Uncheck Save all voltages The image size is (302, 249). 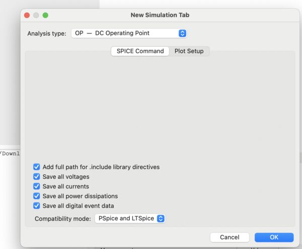pyautogui.click(x=37, y=177)
